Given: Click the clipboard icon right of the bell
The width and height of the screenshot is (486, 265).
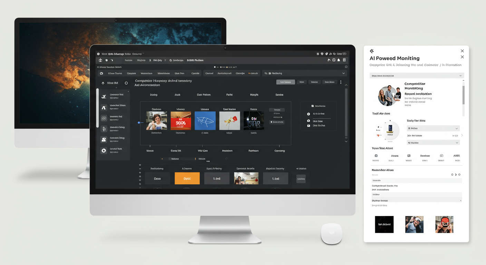Looking at the screenshot, I should 344,60.
